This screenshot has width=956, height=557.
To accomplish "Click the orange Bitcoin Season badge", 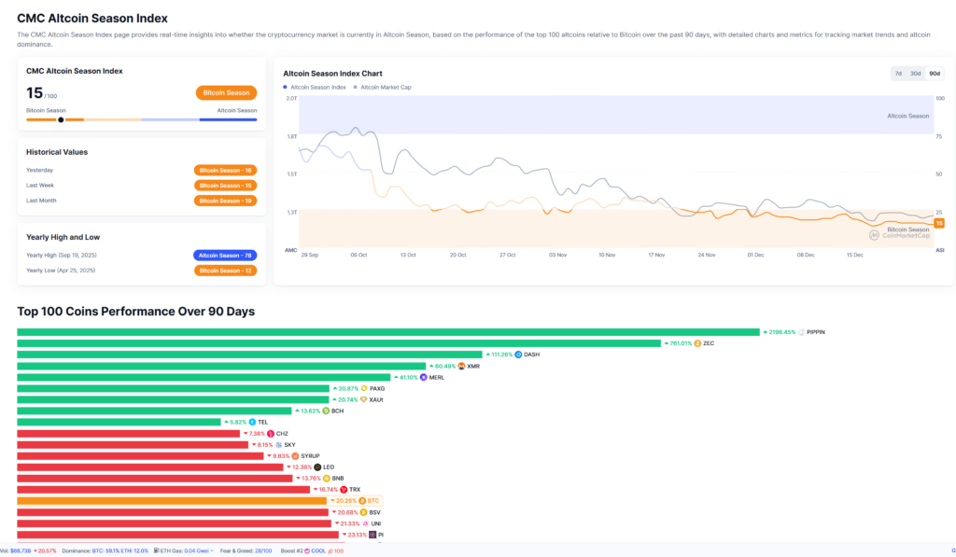I will (226, 92).
